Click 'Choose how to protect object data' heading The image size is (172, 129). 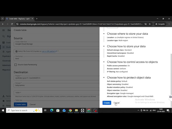[129, 78]
